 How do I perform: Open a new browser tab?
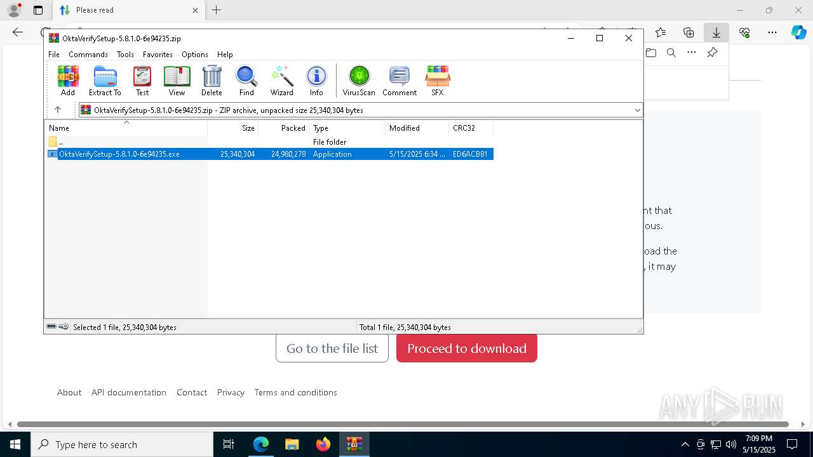tap(217, 10)
